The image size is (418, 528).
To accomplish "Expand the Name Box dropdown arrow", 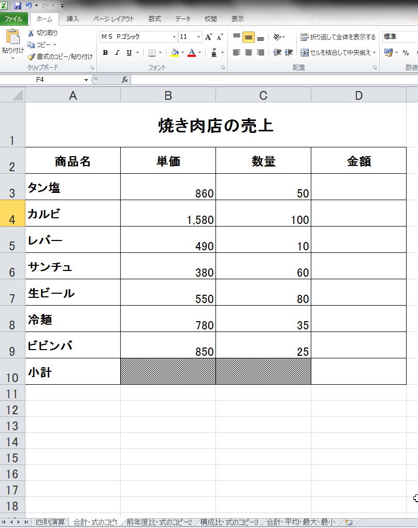I will 86,80.
